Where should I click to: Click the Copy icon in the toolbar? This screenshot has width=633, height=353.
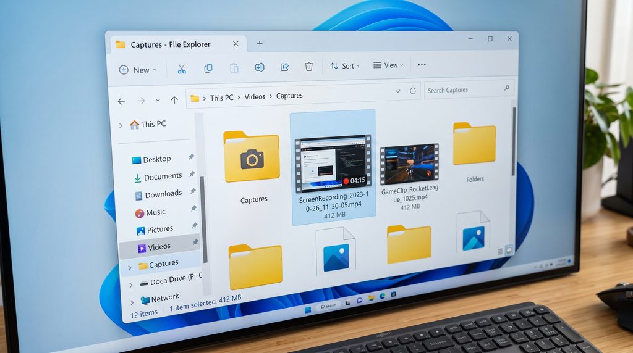click(208, 68)
